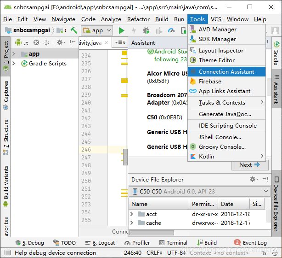
Task: Click Run with Coverage icon
Action: (x=159, y=31)
